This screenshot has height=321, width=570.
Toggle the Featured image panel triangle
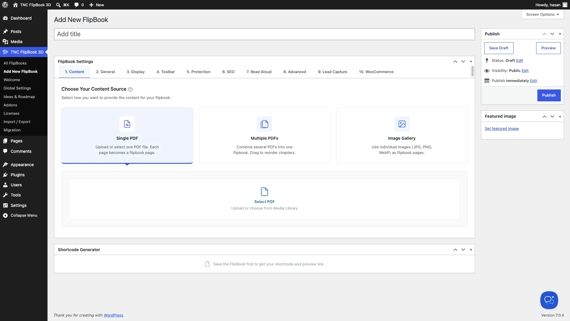coord(560,116)
